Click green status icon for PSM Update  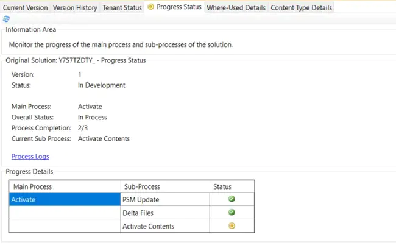232,199
